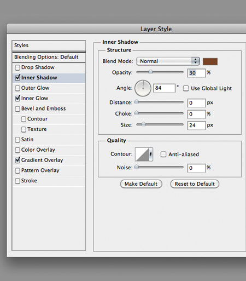This screenshot has height=281, width=246.
Task: Click the Noise slider handle
Action: pyautogui.click(x=136, y=167)
